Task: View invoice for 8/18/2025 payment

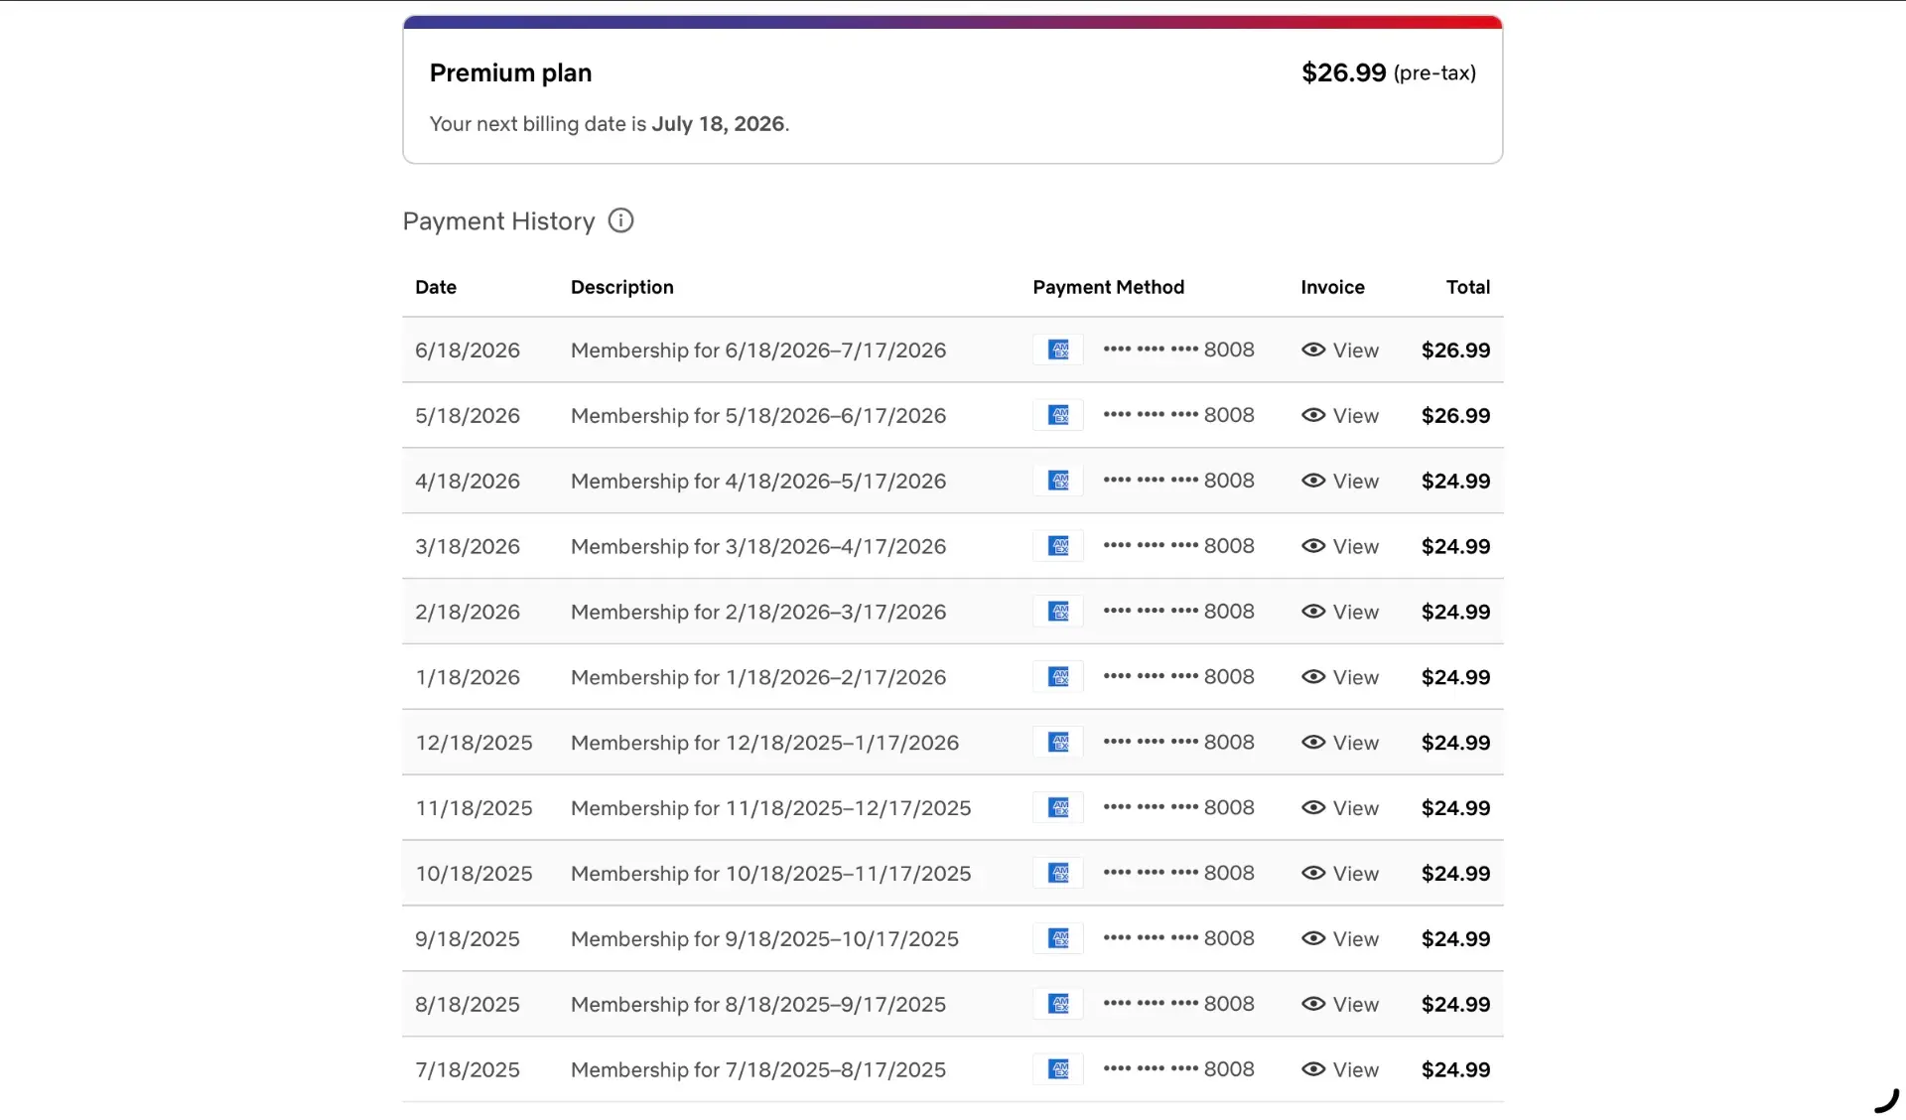Action: point(1340,1004)
